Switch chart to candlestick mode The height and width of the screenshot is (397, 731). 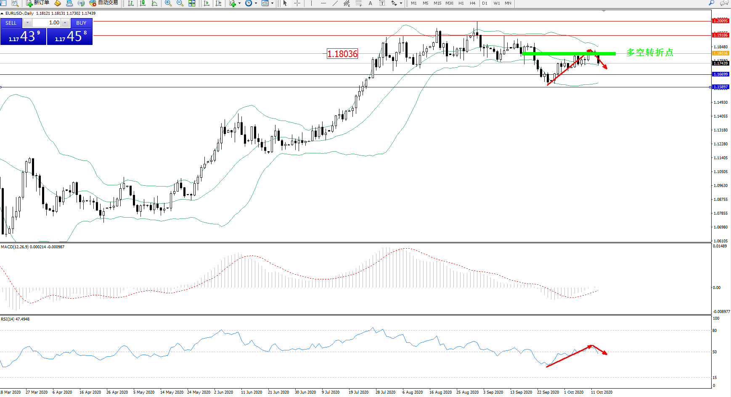[143, 3]
